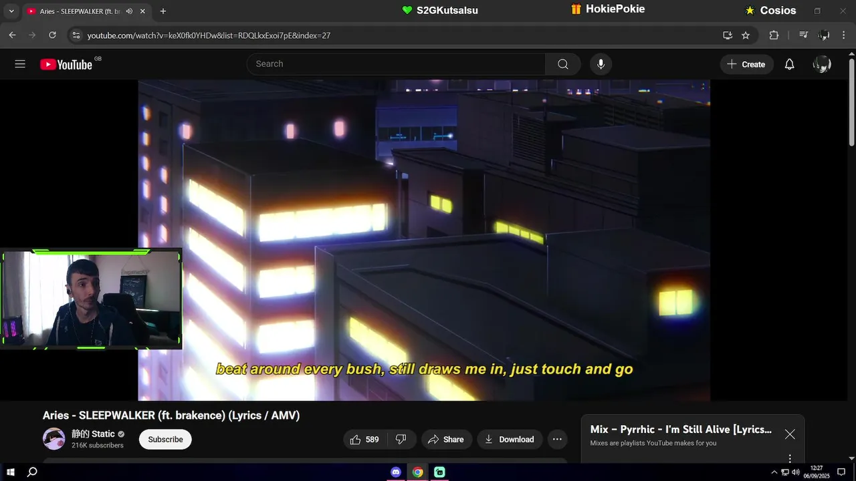Download the video
This screenshot has height=481, width=856.
point(509,439)
